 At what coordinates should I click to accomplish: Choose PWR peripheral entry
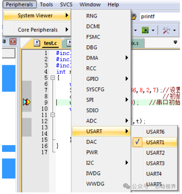tap(101, 152)
